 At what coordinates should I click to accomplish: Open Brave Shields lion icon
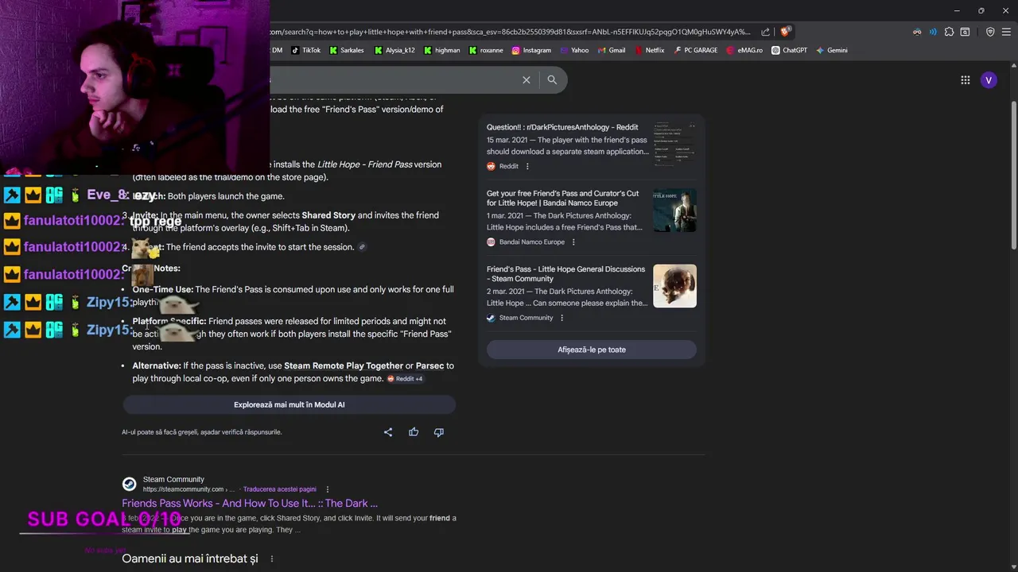click(785, 32)
